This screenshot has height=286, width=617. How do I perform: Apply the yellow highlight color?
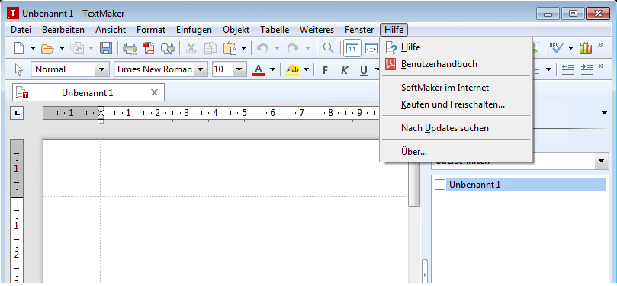click(x=292, y=69)
